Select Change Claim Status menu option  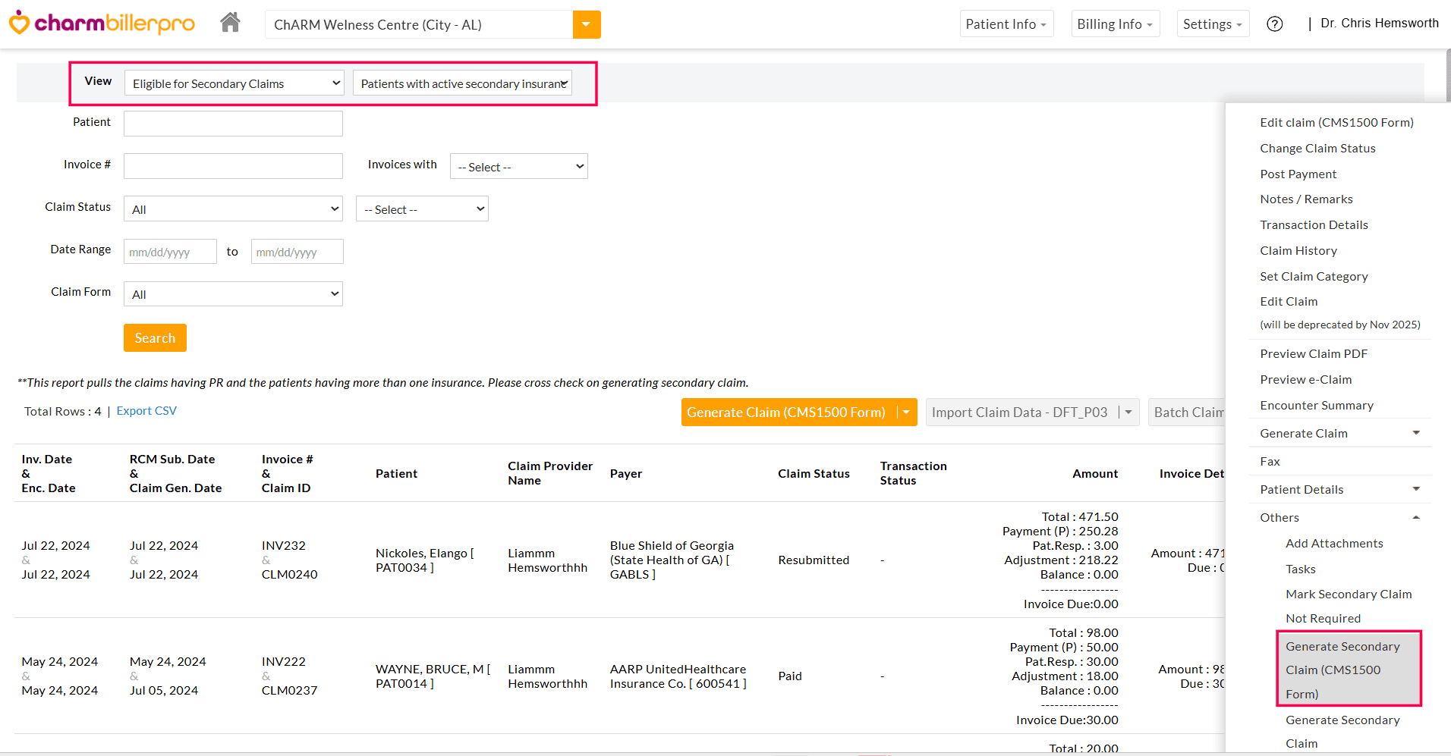click(1317, 149)
